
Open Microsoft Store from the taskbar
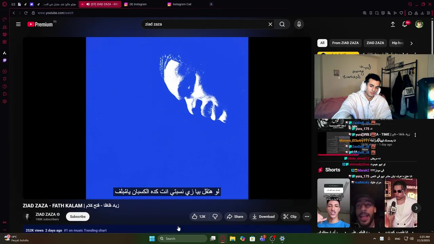(252, 239)
